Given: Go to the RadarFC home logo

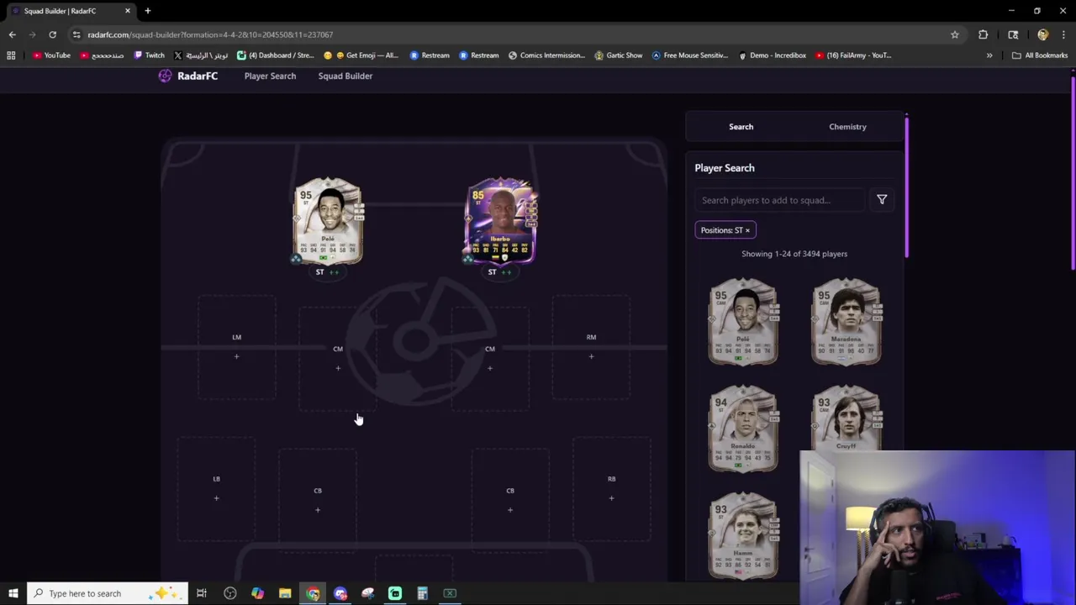Looking at the screenshot, I should pyautogui.click(x=187, y=76).
